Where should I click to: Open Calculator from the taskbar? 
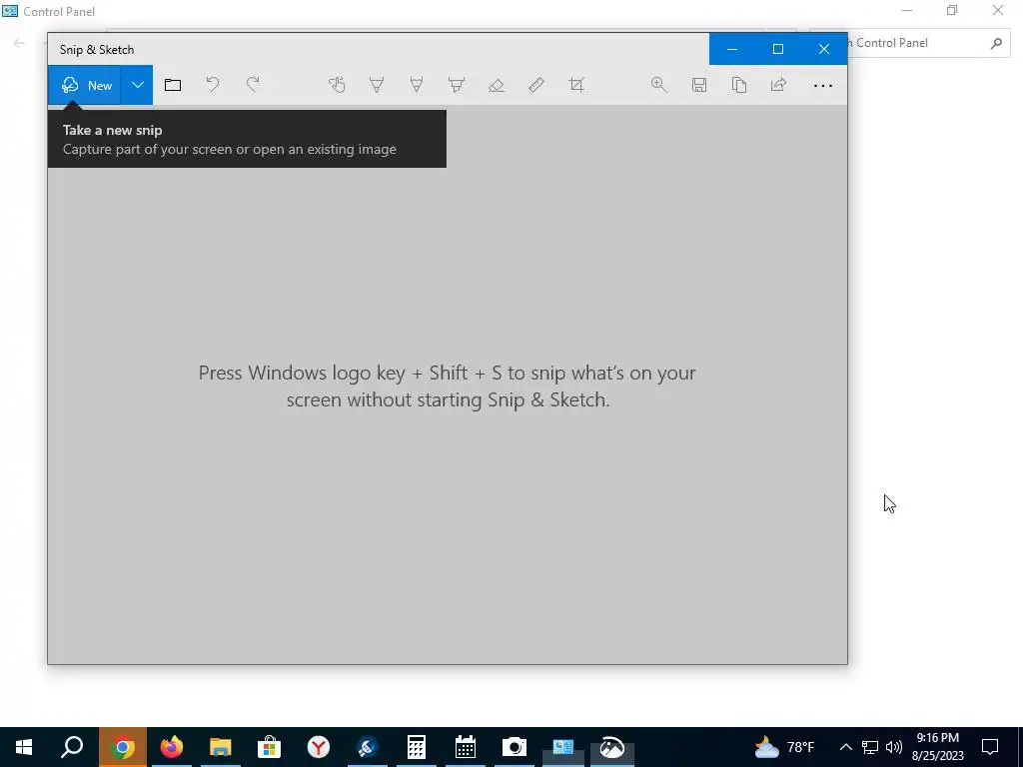coord(417,747)
